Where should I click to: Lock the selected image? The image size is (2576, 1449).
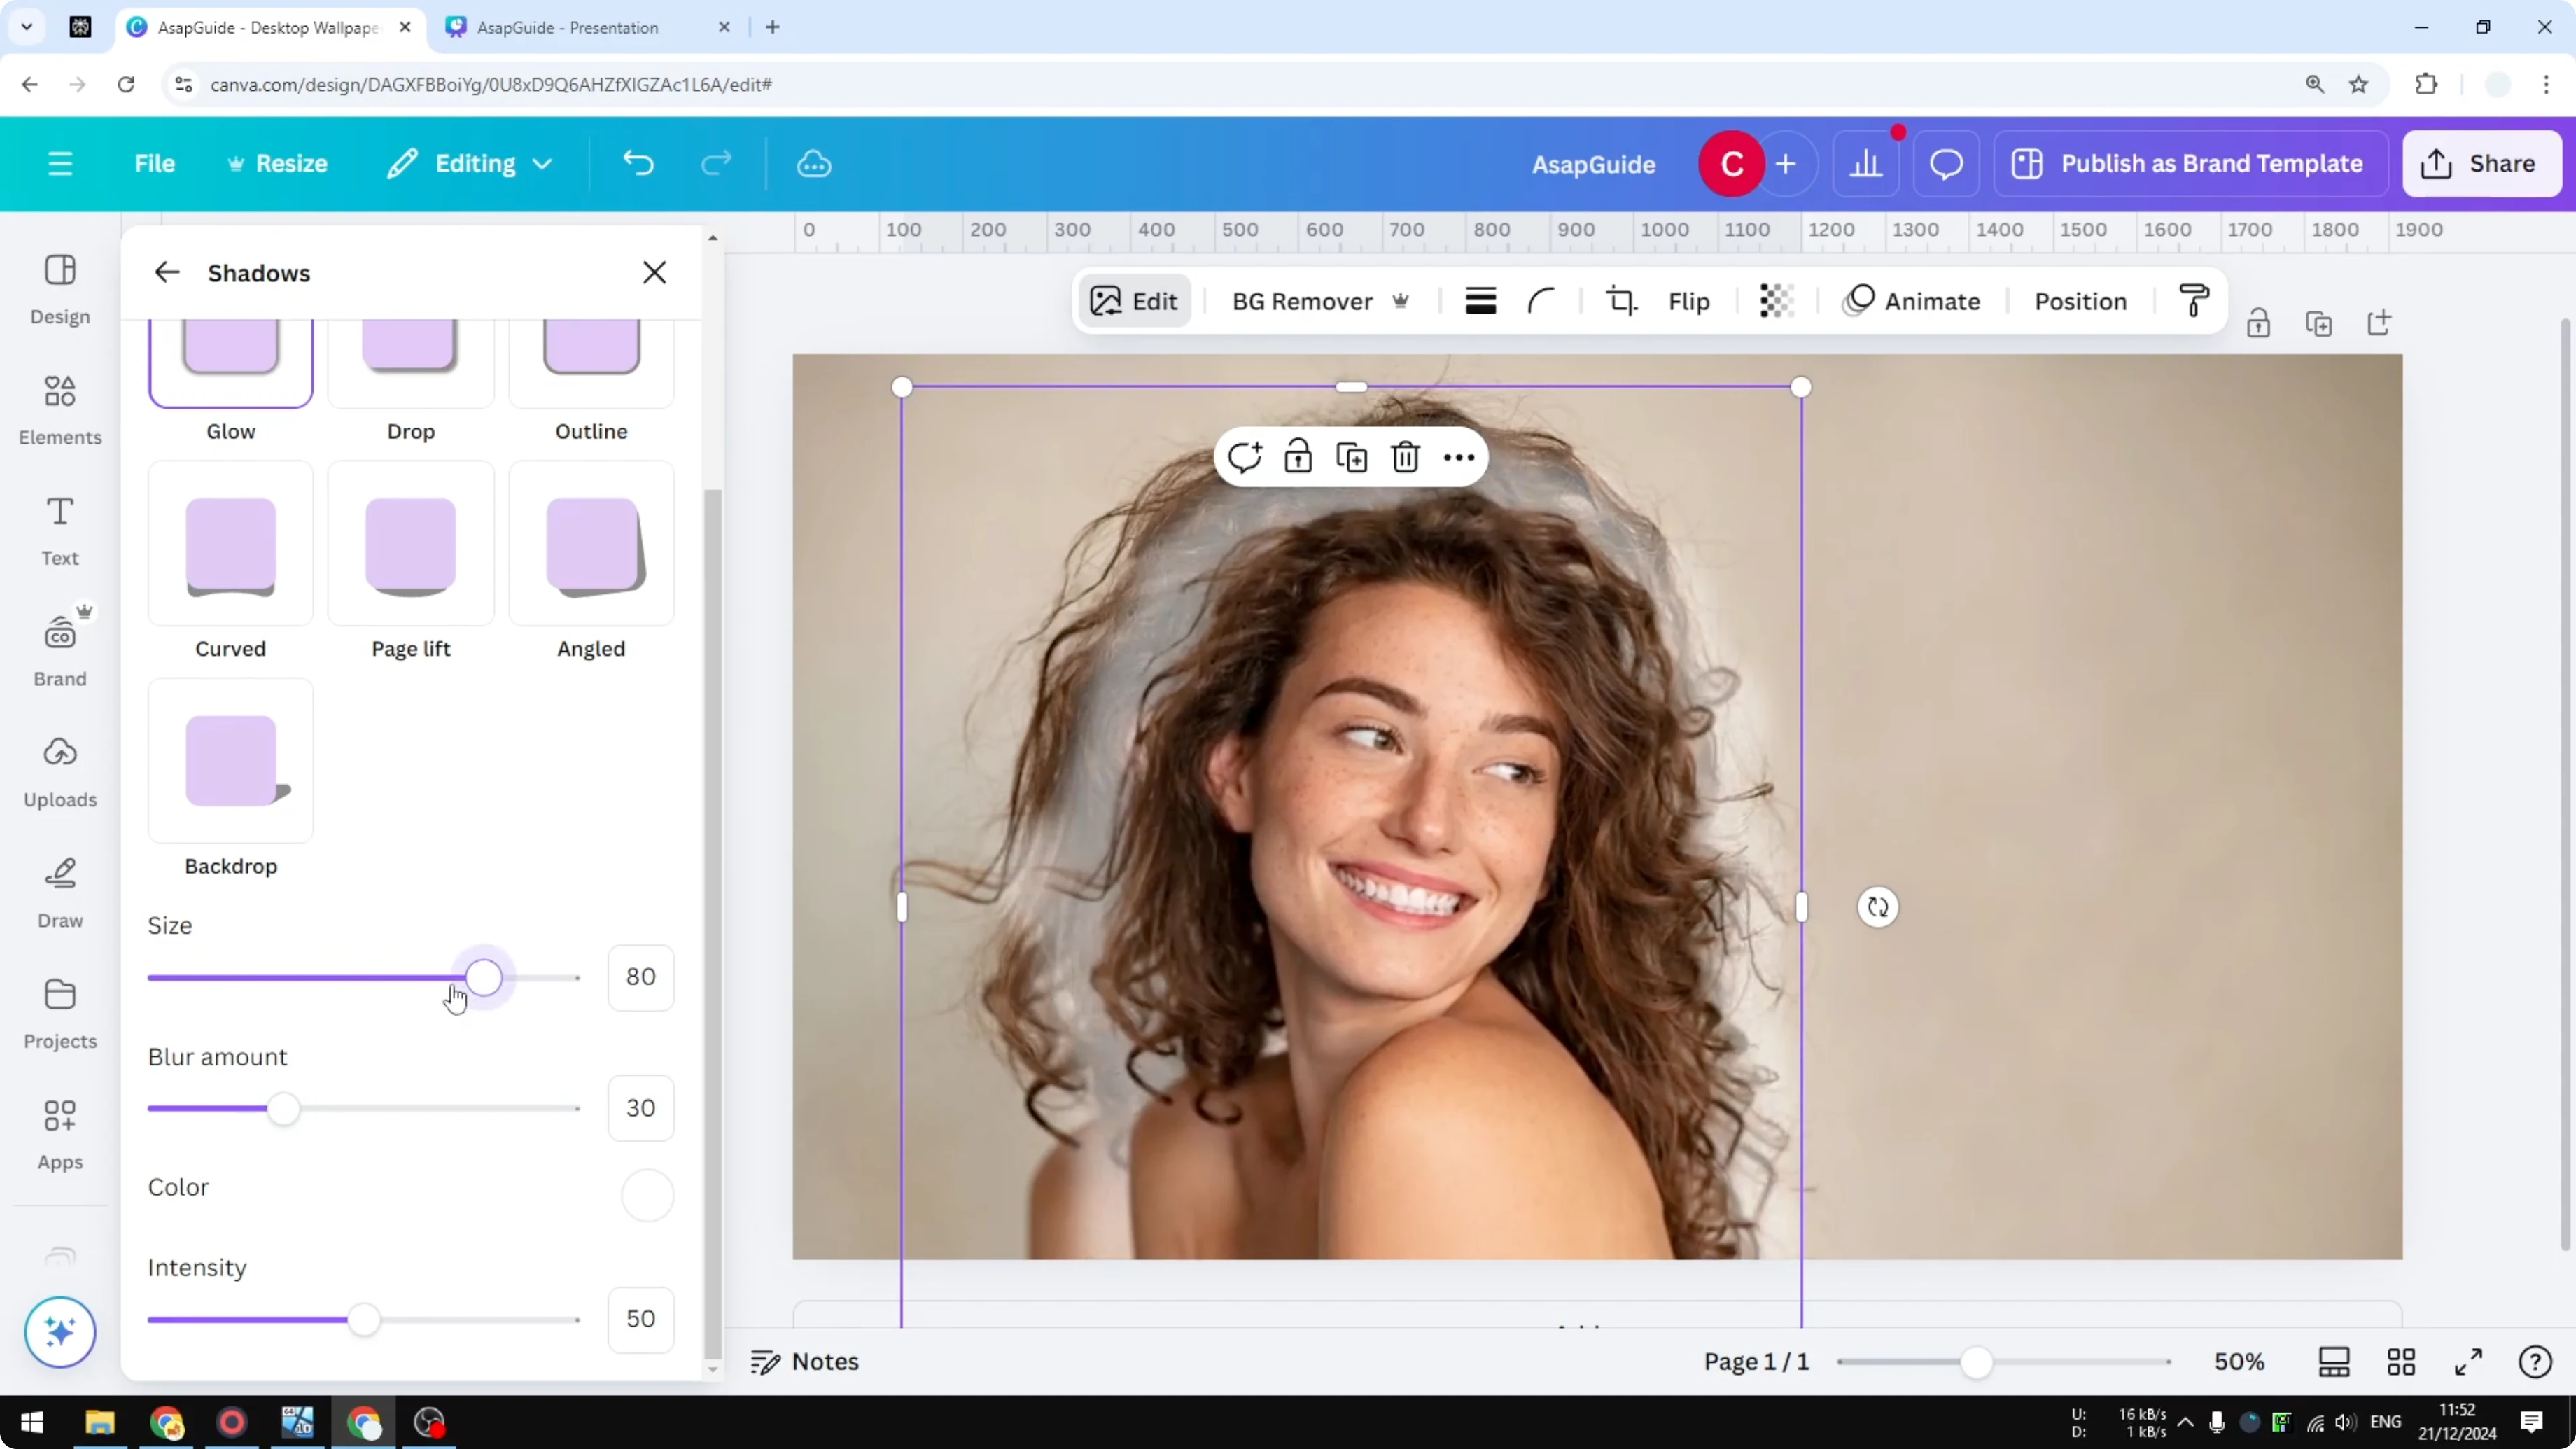pyautogui.click(x=1298, y=456)
